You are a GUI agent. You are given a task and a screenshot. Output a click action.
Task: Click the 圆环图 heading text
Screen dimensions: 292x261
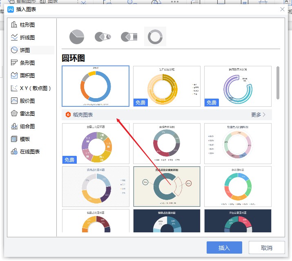click(x=74, y=58)
